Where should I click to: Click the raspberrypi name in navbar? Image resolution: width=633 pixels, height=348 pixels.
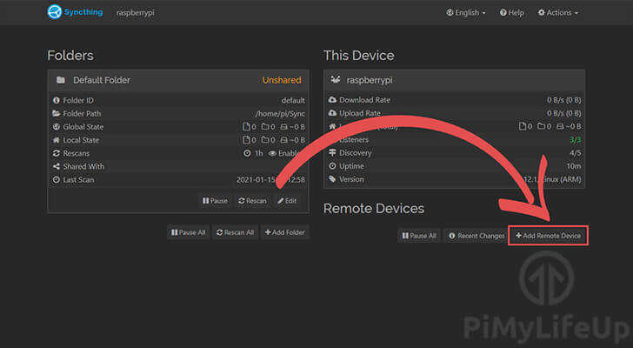pyautogui.click(x=136, y=12)
